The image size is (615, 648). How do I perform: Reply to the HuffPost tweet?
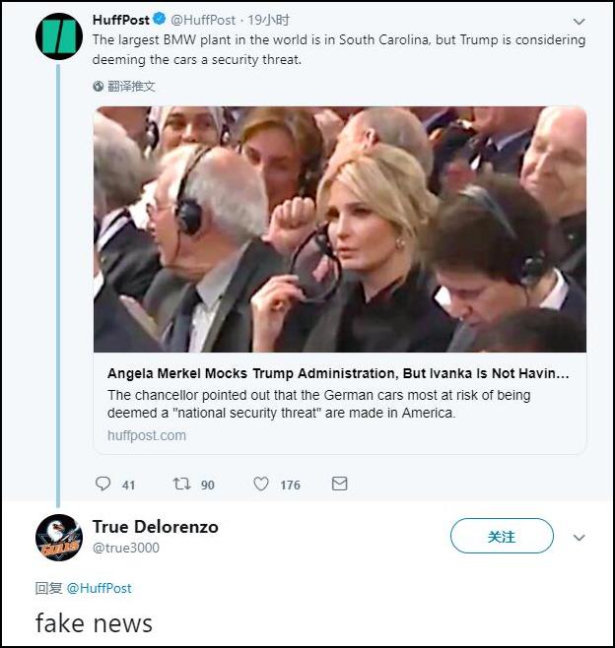(103, 484)
